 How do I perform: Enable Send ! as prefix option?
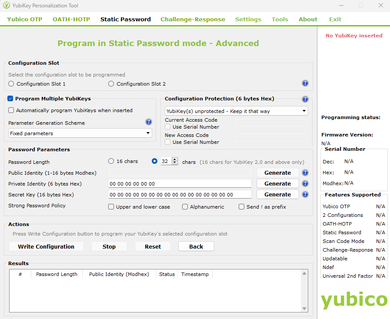click(241, 207)
